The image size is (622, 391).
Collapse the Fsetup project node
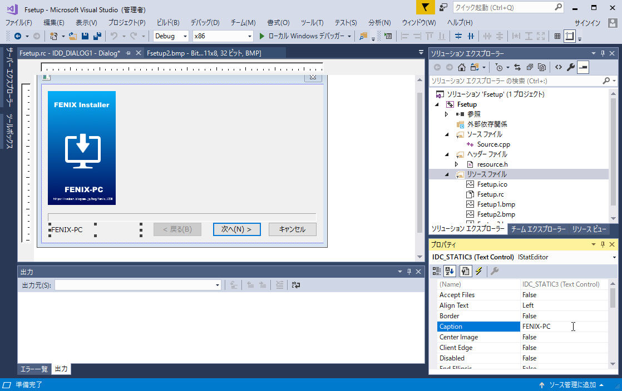[x=437, y=104]
